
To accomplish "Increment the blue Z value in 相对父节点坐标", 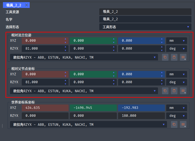I will pyautogui.click(x=162, y=73).
